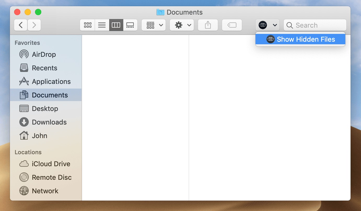Viewport: 361px width, 211px height.
Task: Open the item grouping dropdown
Action: point(153,25)
